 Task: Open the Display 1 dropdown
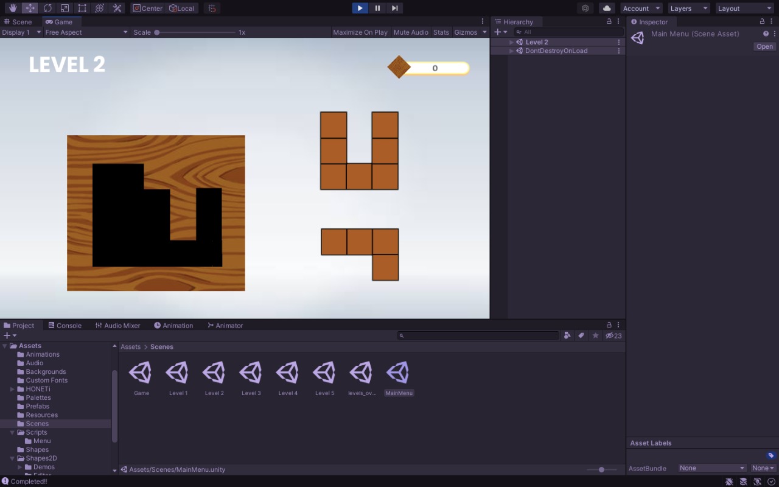coord(21,32)
